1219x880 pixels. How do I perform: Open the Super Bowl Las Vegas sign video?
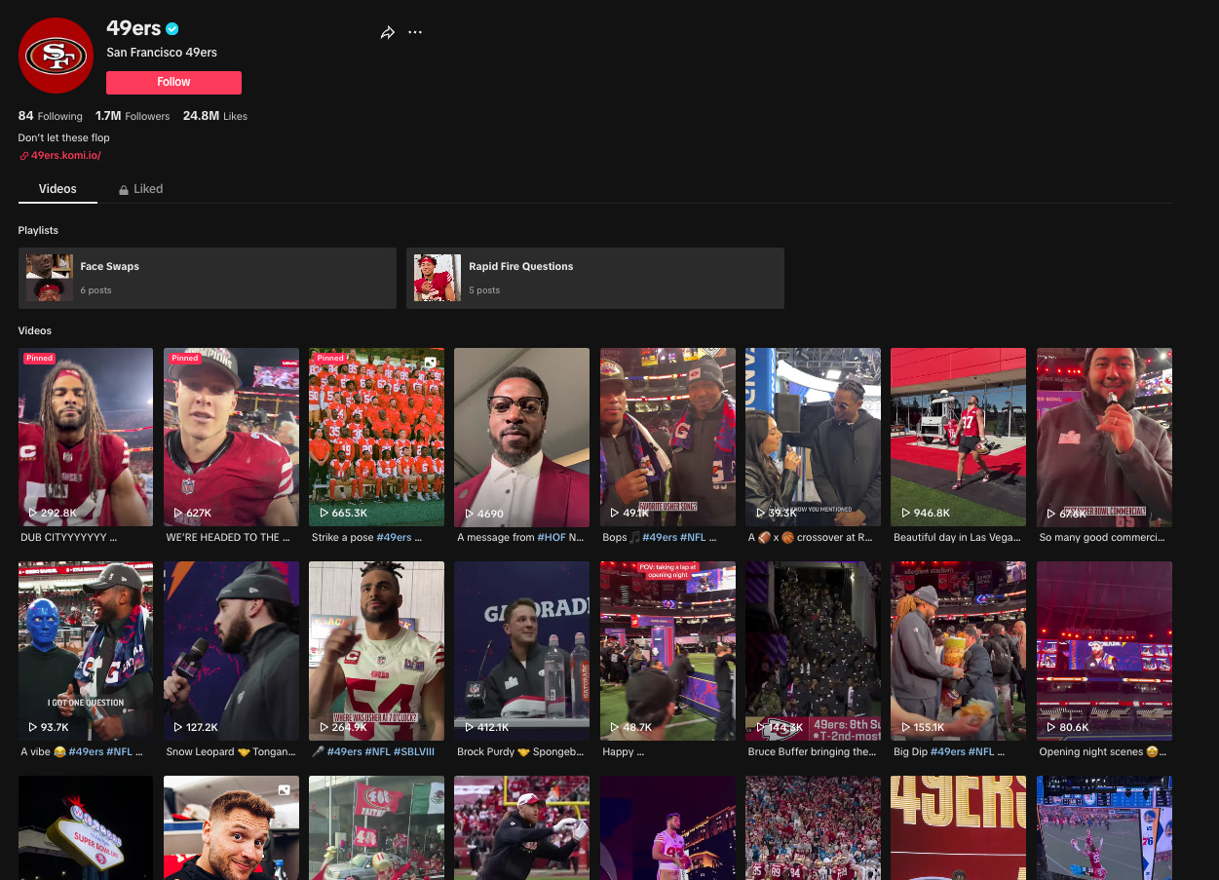point(86,828)
